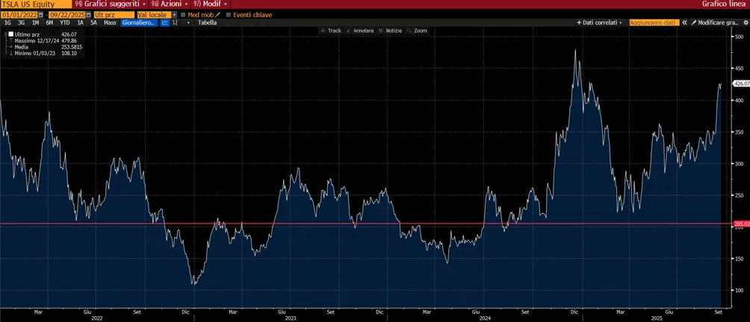Select the Annotare annotation tool

pyautogui.click(x=360, y=31)
